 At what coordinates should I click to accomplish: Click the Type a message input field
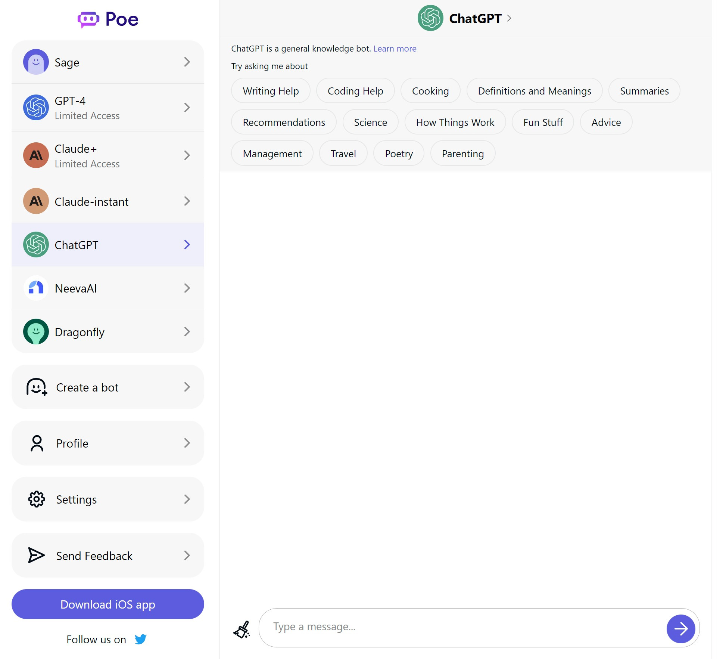pos(463,627)
